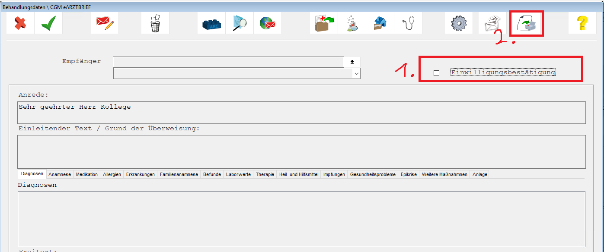Click the blue house with folder icon

click(x=380, y=23)
